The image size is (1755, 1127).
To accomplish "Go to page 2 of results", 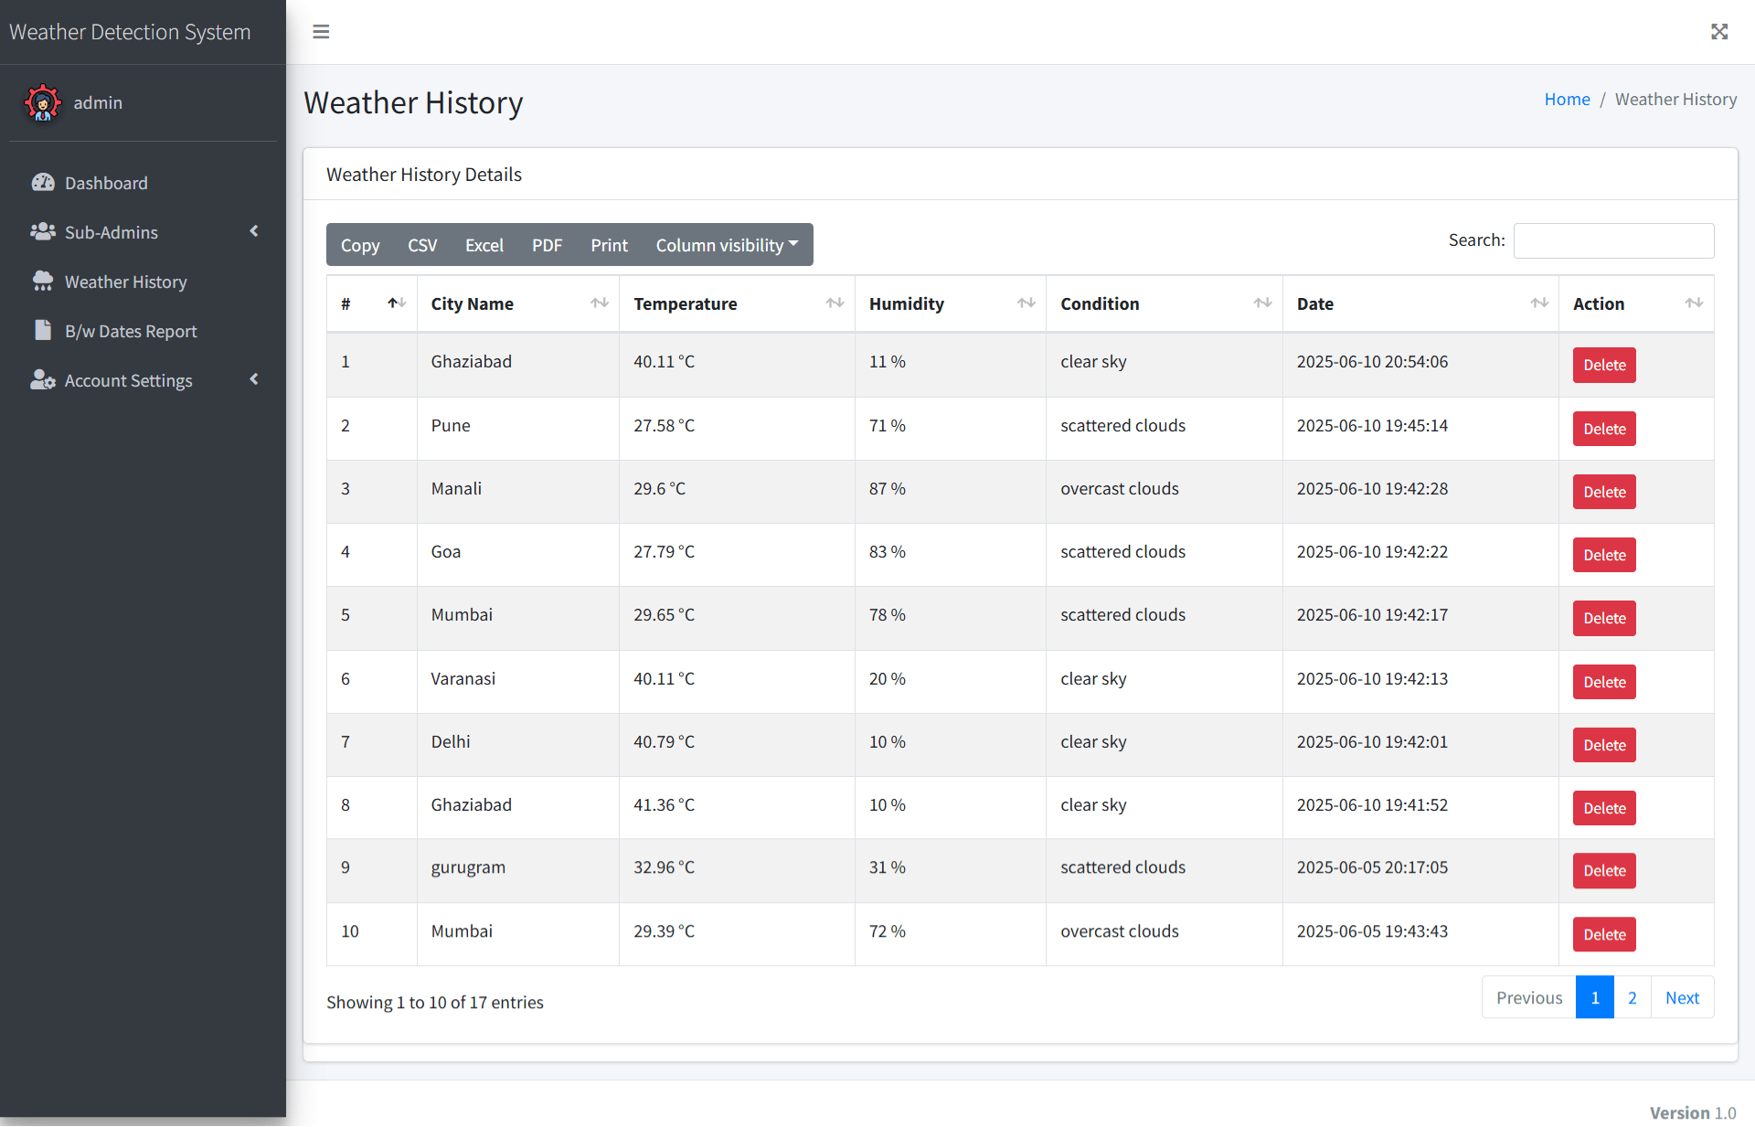I will tap(1633, 997).
